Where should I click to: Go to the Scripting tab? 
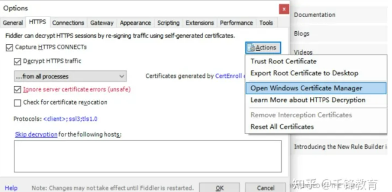click(x=168, y=23)
